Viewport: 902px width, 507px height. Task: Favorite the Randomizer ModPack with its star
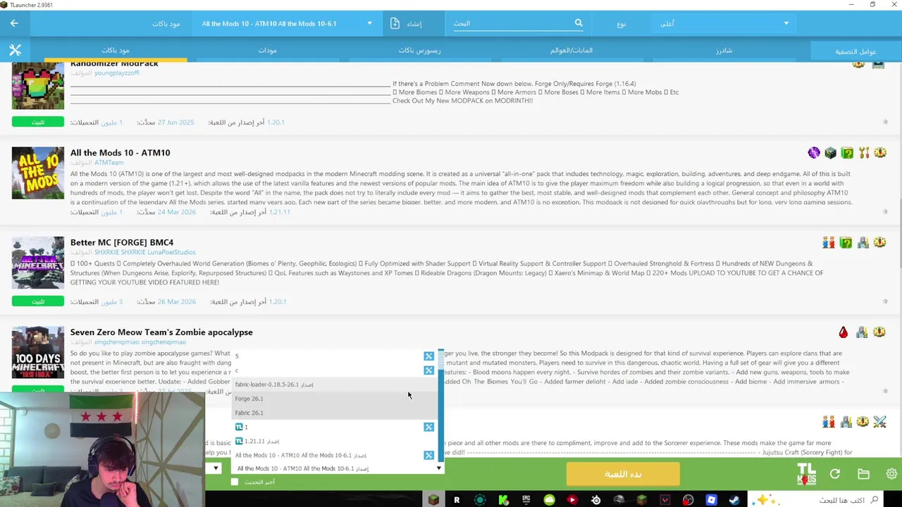[885, 122]
